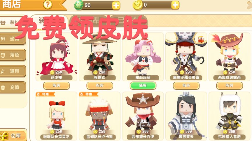Select the 西部警长乔伊 sheriff skin card

pos(143,116)
